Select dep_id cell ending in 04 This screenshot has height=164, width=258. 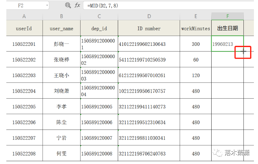pos(99,91)
